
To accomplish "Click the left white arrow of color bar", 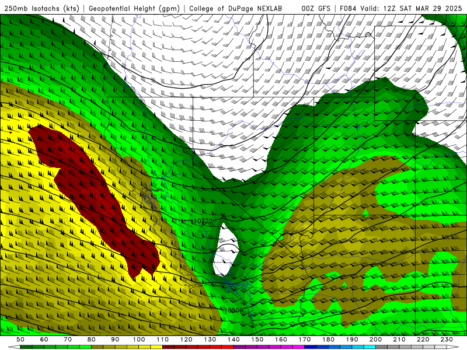I will coord(14,347).
